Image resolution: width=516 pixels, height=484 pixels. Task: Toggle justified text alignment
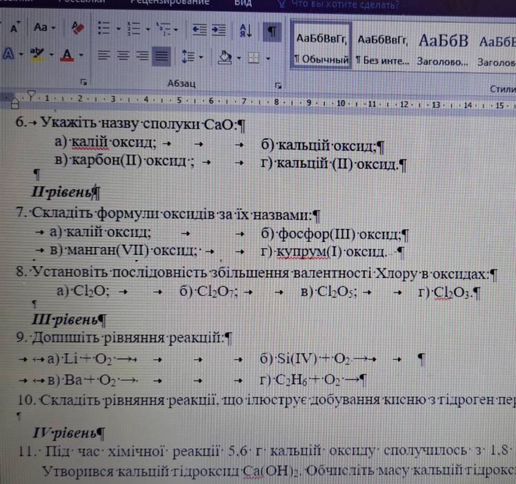[161, 56]
